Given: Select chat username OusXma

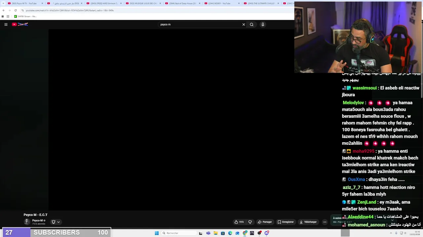Looking at the screenshot, I should point(356,179).
